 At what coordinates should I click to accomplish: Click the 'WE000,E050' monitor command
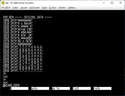[x=12, y=85]
